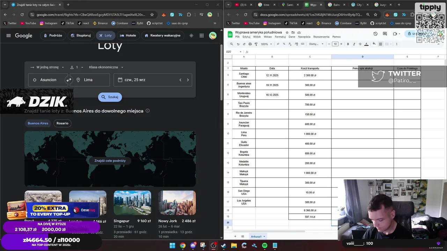Open 'W jedną stronę' trip type dropdown

tap(47, 67)
